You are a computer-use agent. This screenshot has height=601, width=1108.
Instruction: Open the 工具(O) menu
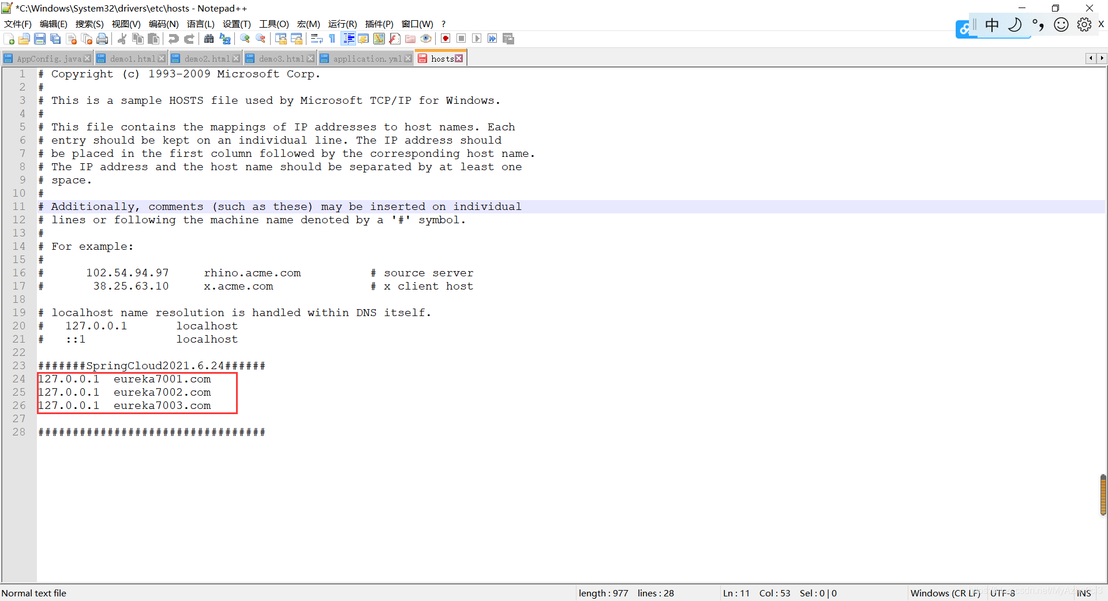[x=274, y=24]
